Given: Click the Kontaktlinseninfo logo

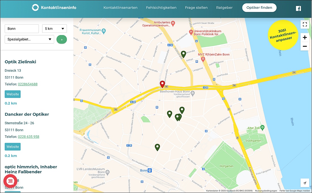Looking at the screenshot, I should coord(54,8).
